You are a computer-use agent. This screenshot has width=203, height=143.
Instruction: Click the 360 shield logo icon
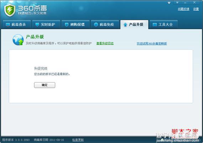click(x=10, y=10)
